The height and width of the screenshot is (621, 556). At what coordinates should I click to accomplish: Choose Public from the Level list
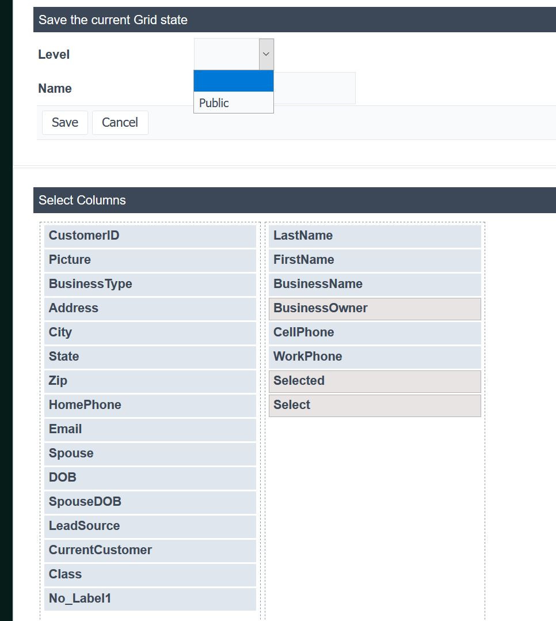click(x=234, y=103)
